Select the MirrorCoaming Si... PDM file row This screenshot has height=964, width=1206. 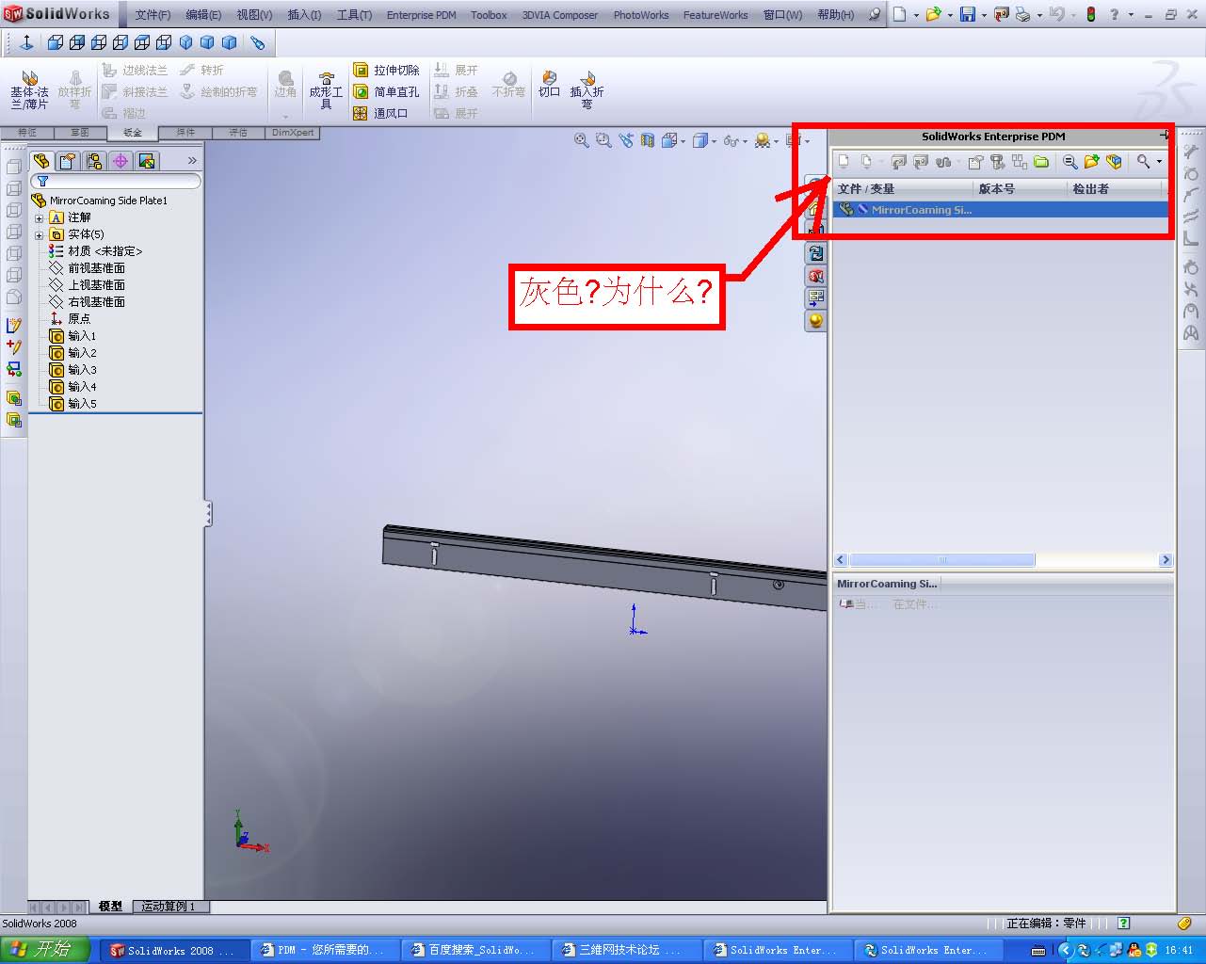pos(1001,210)
